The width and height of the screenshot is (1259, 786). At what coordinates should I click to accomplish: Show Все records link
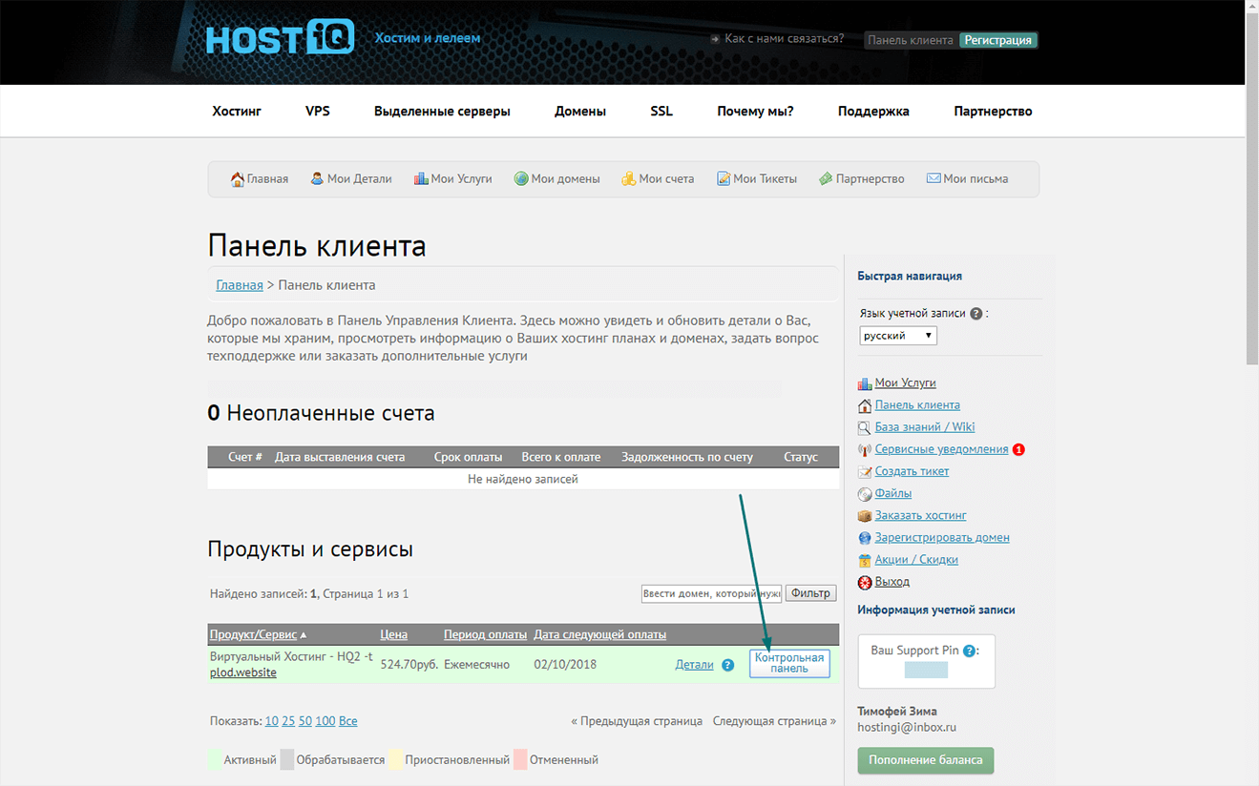click(348, 721)
